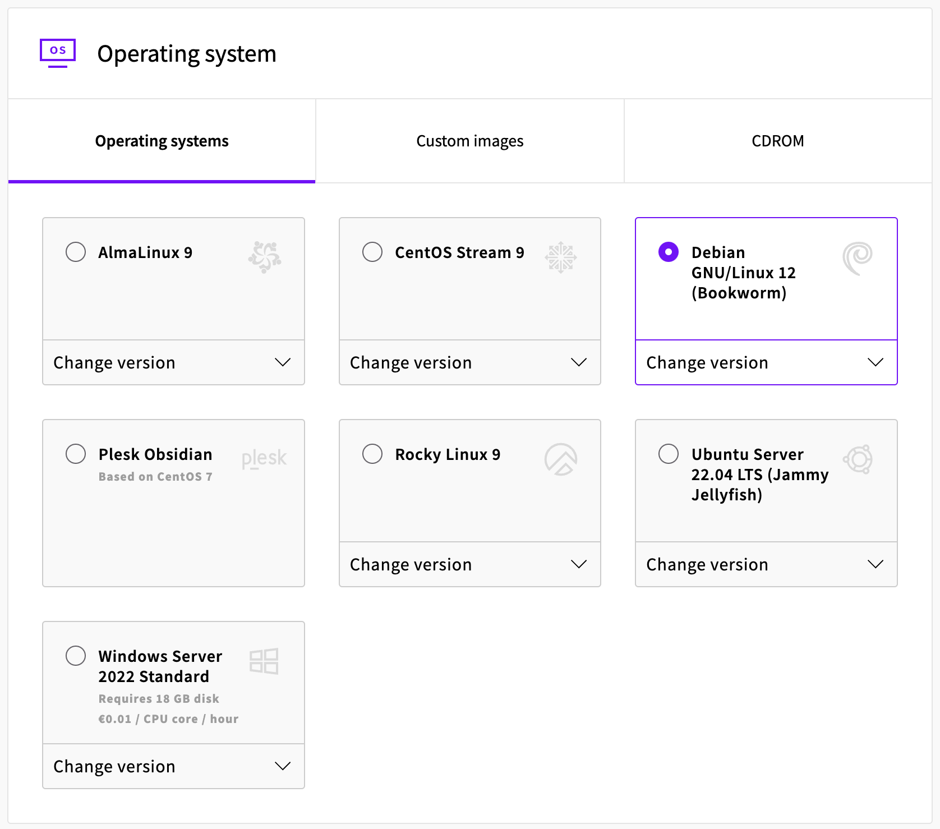Select Debian GNU/Linux 12 radio button
Image resolution: width=940 pixels, height=829 pixels.
coord(669,252)
